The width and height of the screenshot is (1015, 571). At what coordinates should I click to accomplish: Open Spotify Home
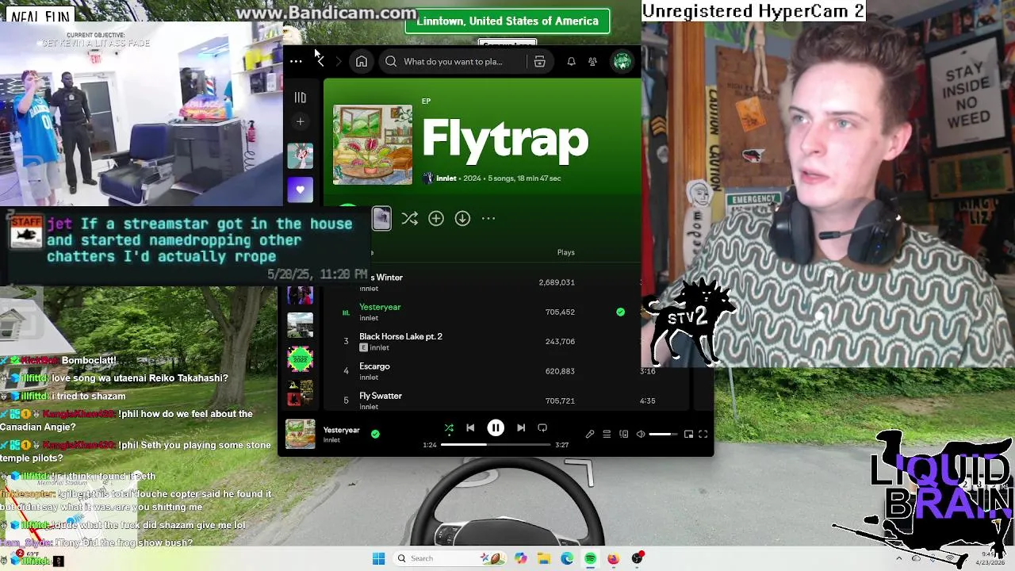362,61
